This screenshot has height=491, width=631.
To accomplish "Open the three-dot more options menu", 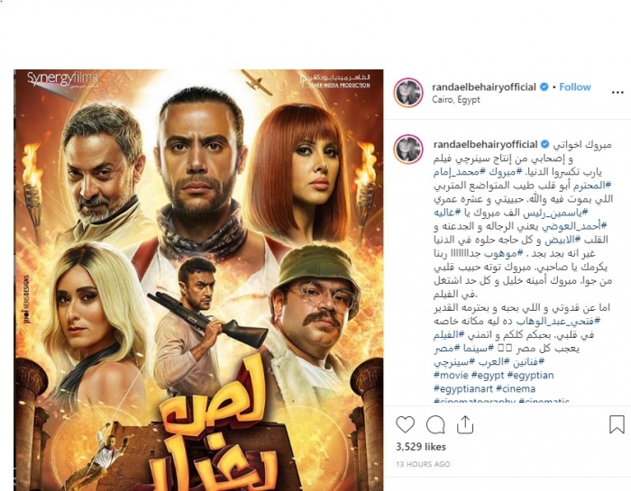I will click(x=617, y=93).
